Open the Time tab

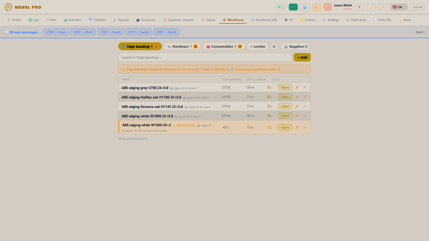coord(51,20)
